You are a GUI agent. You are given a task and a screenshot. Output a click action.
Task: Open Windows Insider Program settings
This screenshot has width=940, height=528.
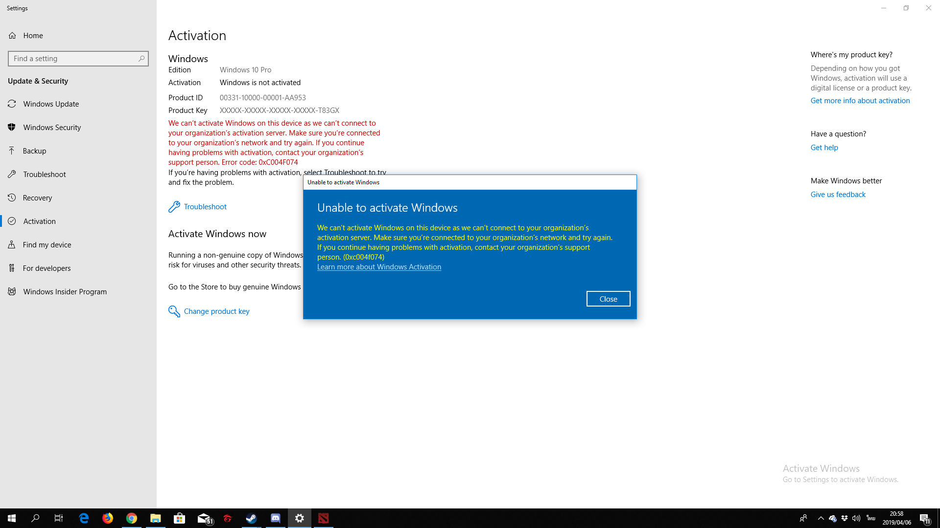[x=78, y=291]
